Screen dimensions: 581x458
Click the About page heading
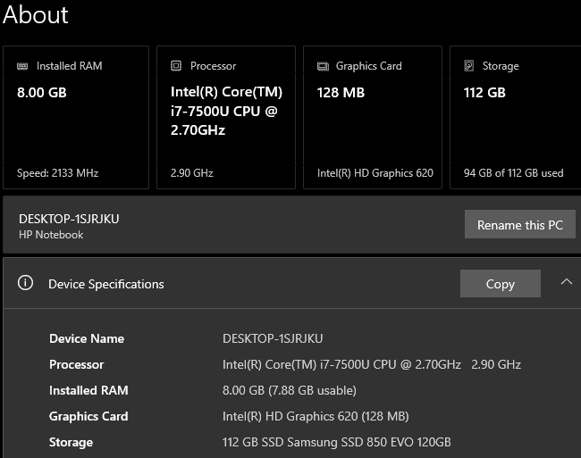[x=35, y=15]
